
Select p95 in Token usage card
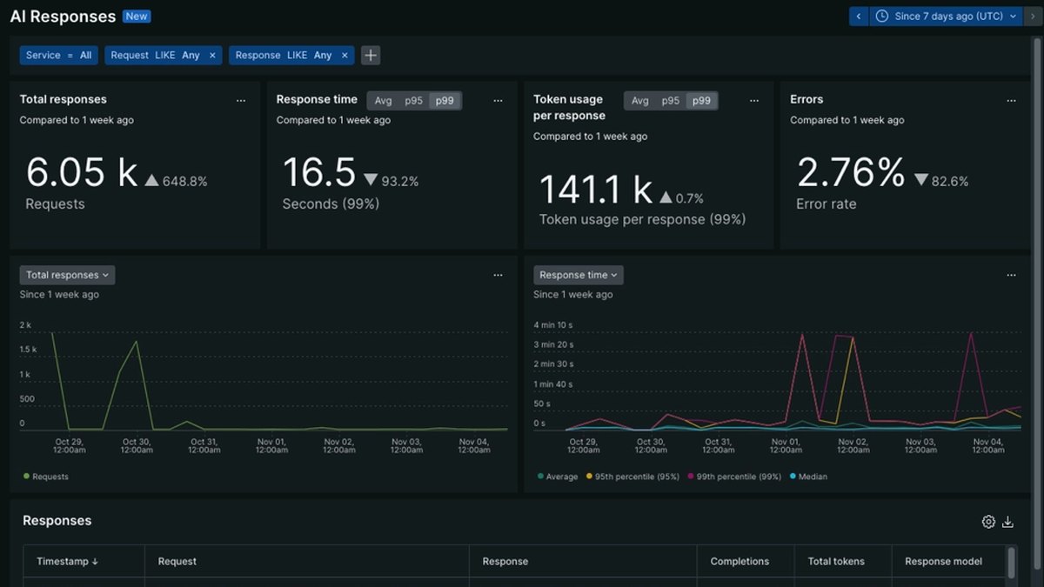670,100
